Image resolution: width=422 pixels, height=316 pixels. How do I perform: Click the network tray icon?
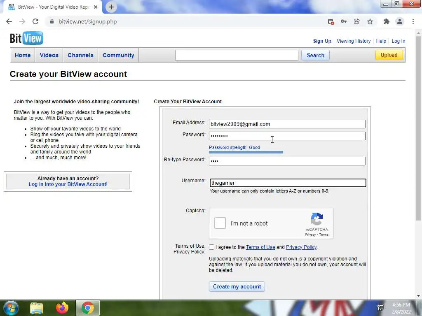tap(380, 308)
